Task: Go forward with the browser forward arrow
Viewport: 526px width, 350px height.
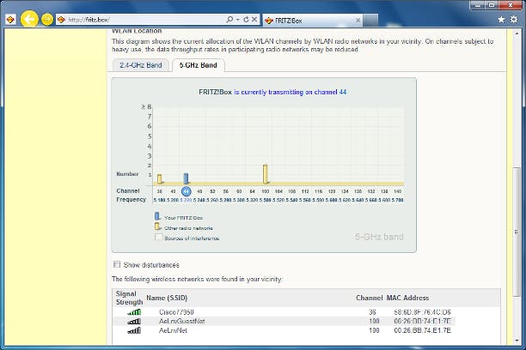Action: point(47,20)
